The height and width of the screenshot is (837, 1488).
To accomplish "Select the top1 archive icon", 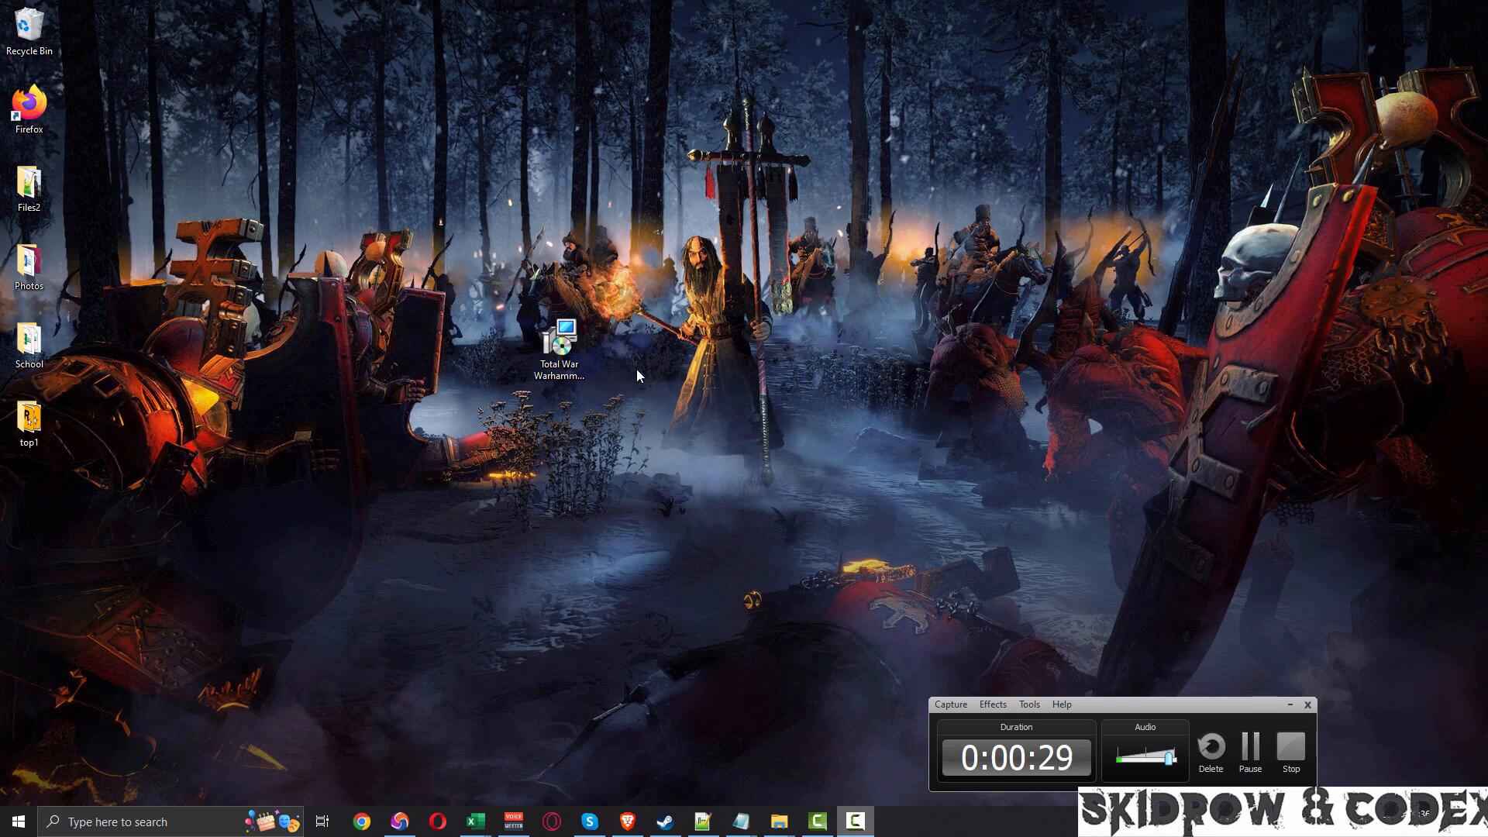I will tap(29, 418).
